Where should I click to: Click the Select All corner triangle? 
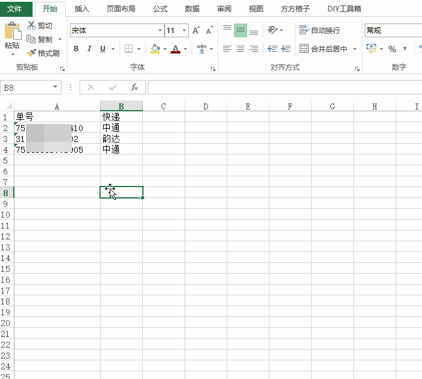[8, 106]
